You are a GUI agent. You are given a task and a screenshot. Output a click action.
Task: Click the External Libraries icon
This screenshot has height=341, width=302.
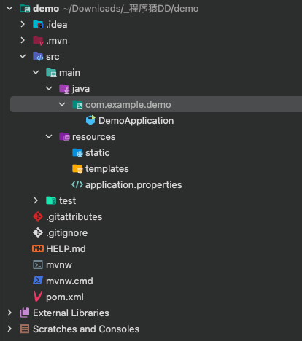pos(25,313)
